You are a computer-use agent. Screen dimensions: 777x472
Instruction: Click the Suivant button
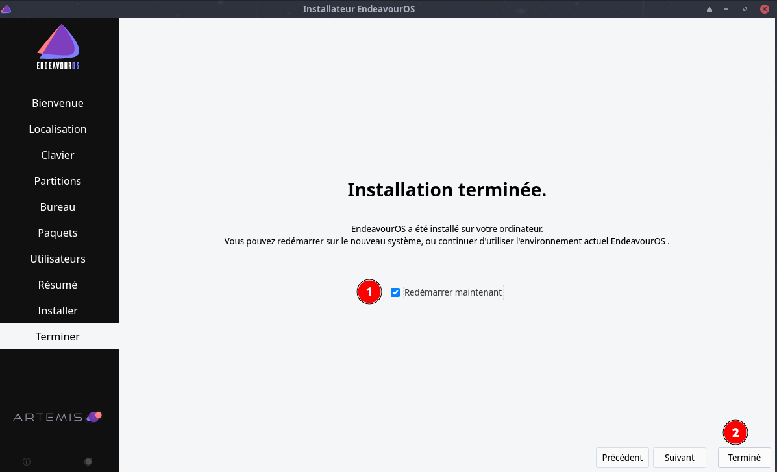tap(679, 458)
